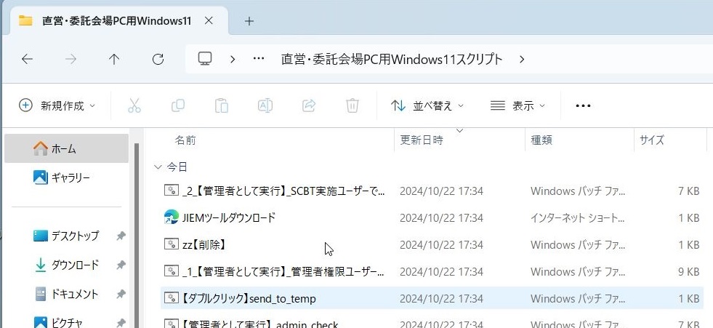The height and width of the screenshot is (328, 713).
Task: Open ドキュメント in the sidebar
Action: [x=66, y=294]
